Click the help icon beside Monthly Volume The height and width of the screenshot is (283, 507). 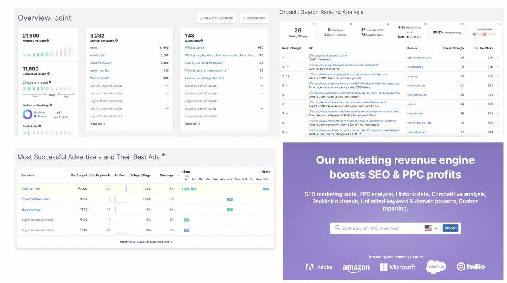tap(48, 40)
